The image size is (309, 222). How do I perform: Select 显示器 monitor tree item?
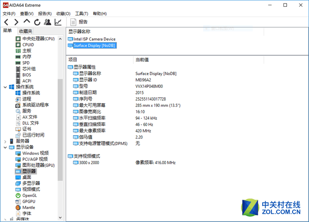pyautogui.click(x=26, y=171)
